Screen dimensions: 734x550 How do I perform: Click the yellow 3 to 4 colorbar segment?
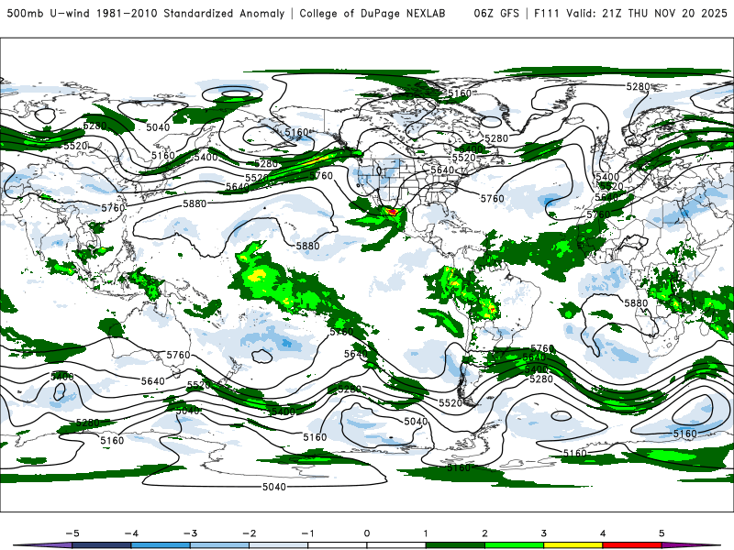[573, 545]
